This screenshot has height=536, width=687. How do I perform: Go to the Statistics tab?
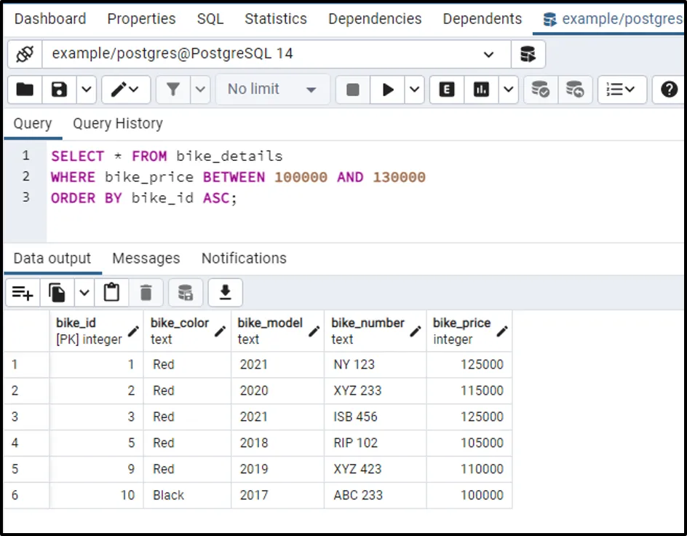tap(276, 19)
